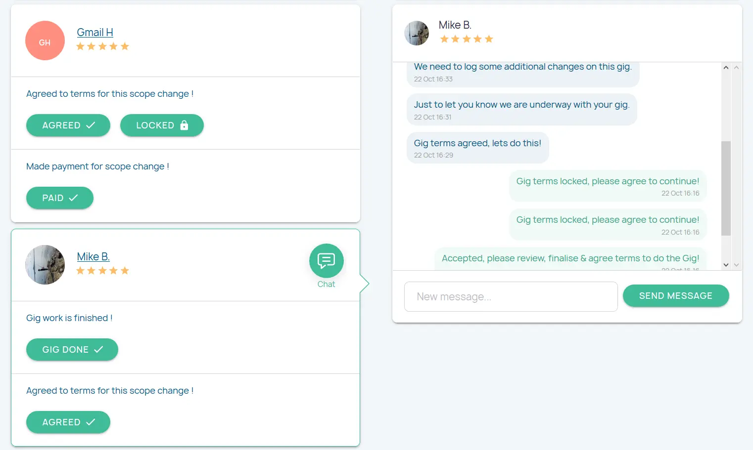Focus the New message input field
This screenshot has height=450, width=753.
tap(511, 296)
